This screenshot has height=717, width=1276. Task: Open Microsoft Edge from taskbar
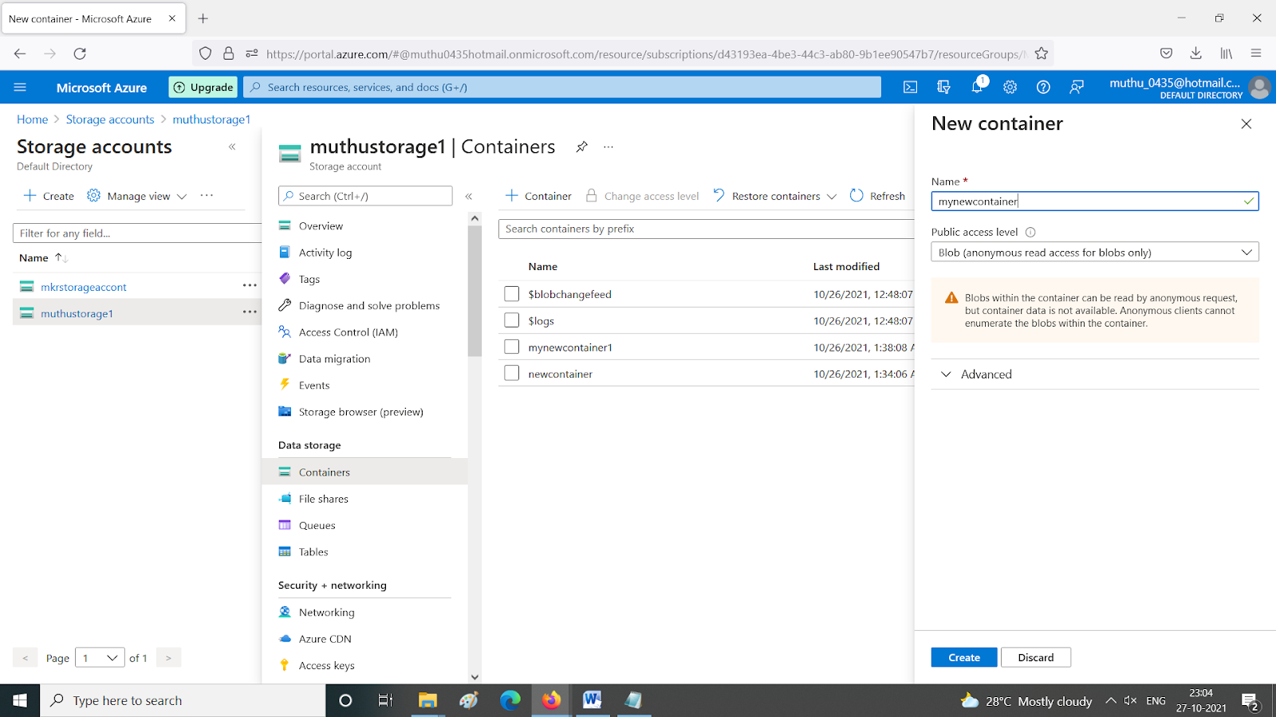(510, 700)
